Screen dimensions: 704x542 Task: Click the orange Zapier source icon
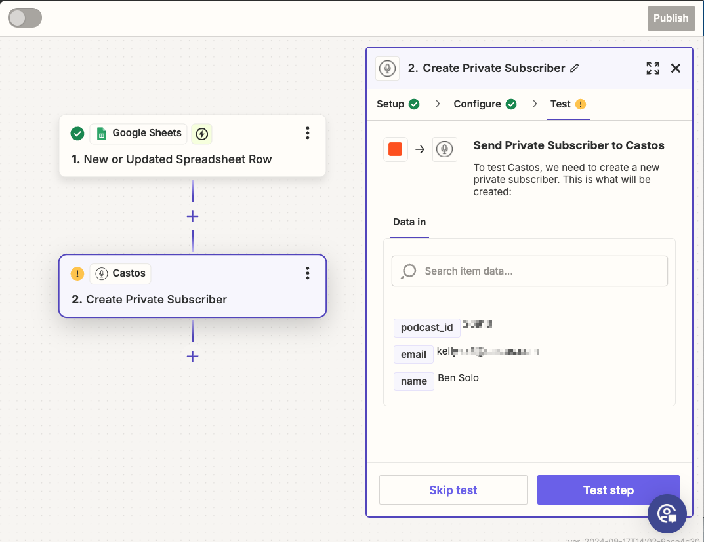pos(396,149)
